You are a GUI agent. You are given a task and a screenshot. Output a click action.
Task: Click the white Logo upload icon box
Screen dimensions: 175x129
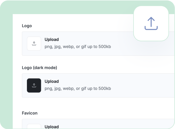coord(34,44)
